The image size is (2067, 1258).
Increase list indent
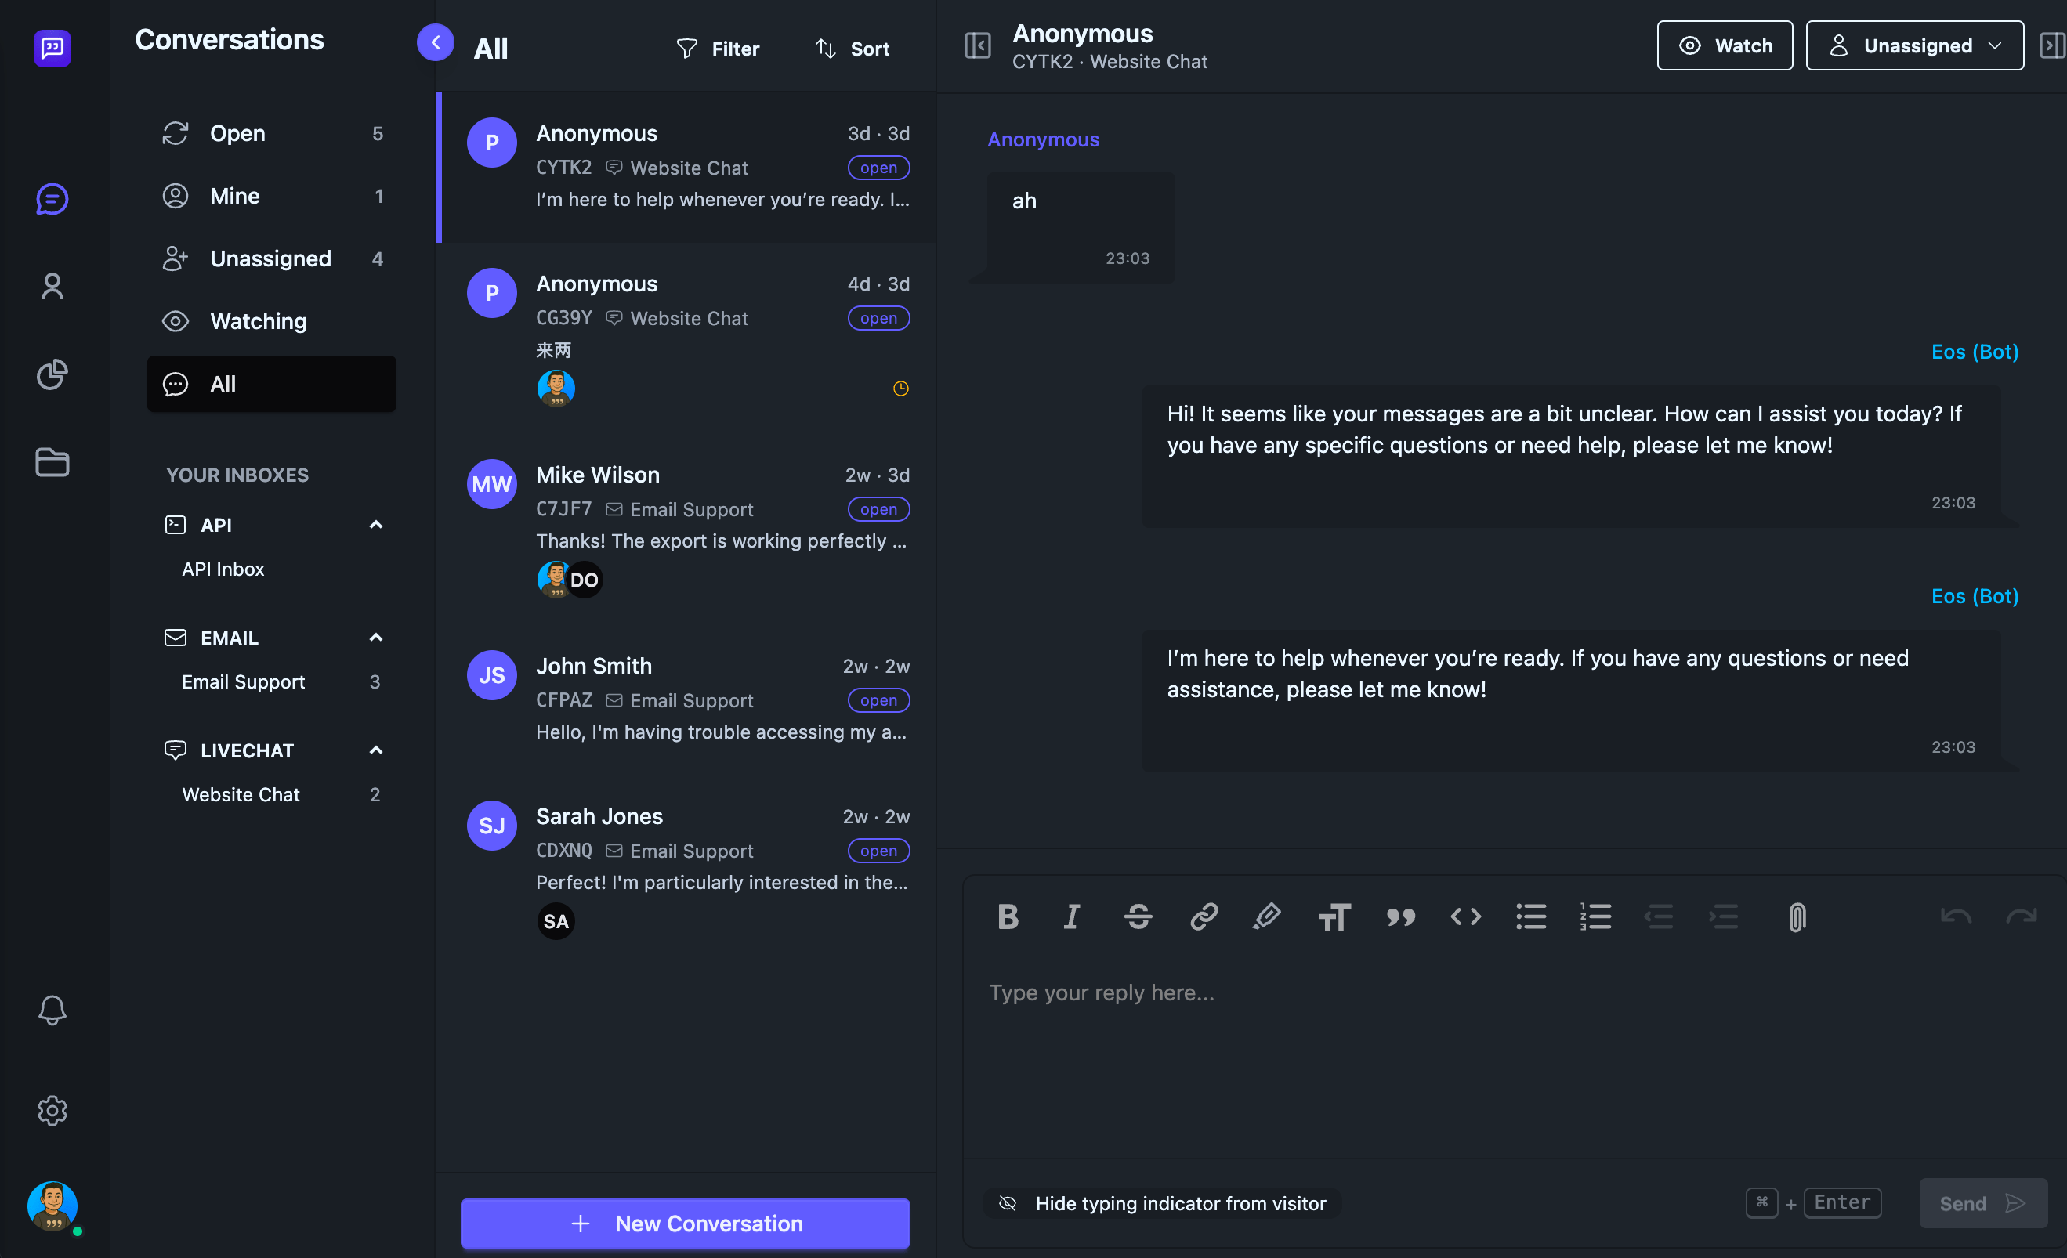pyautogui.click(x=1723, y=916)
